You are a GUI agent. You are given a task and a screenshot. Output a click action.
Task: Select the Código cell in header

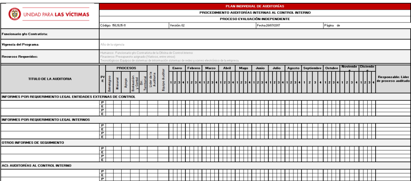pyautogui.click(x=134, y=26)
